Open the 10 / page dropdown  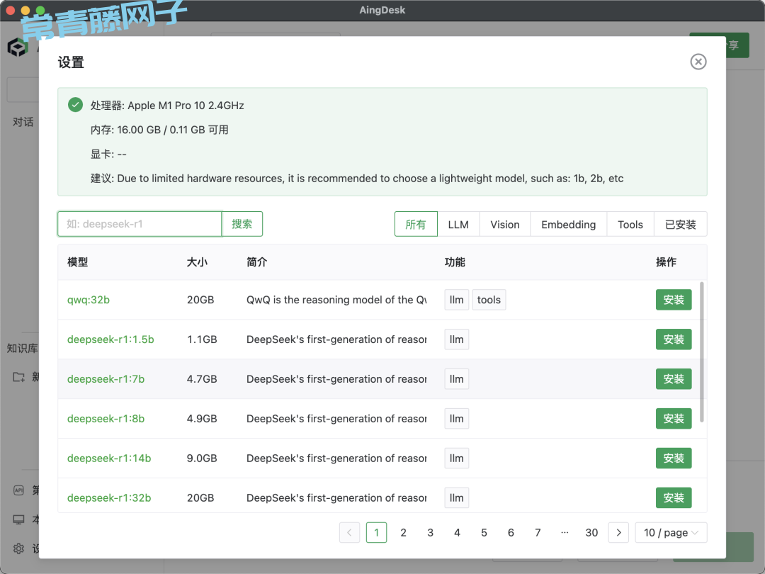[x=671, y=532]
